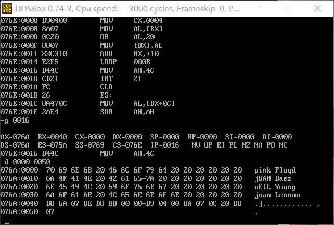The height and width of the screenshot is (225, 334).
Task: Click the 076A:0030 dump address
Action: [x=19, y=195]
